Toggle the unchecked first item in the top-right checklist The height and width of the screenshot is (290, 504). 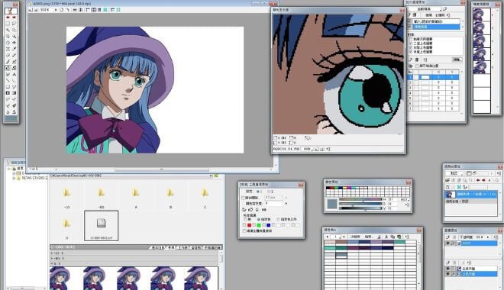(x=411, y=39)
